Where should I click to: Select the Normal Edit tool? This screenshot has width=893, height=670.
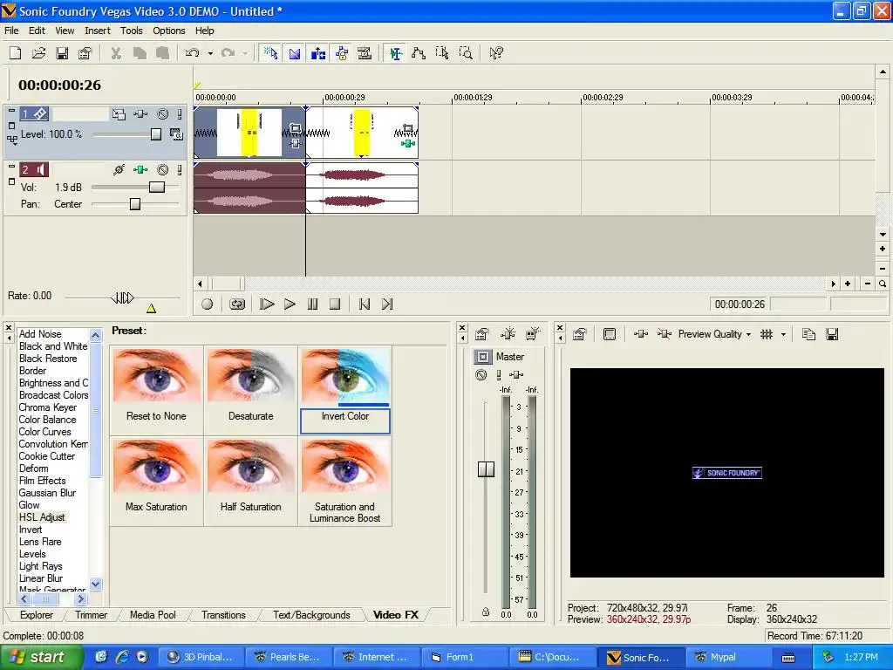[x=395, y=53]
